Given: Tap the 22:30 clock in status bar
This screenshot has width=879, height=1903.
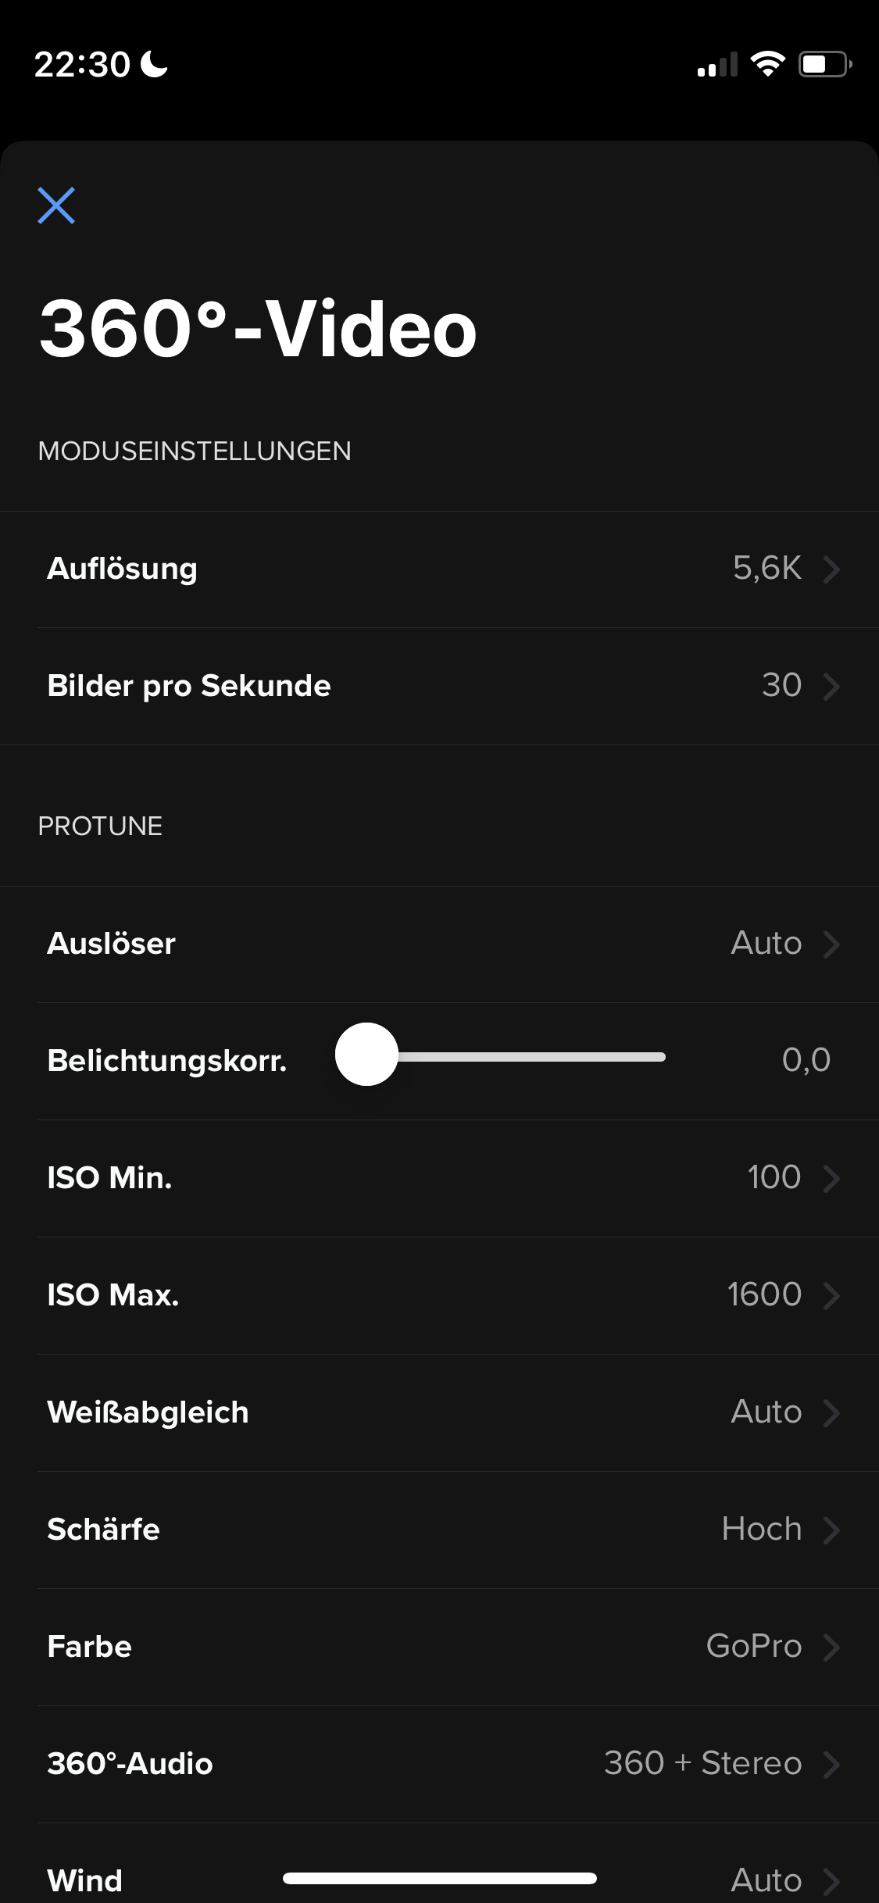Looking at the screenshot, I should (x=82, y=65).
